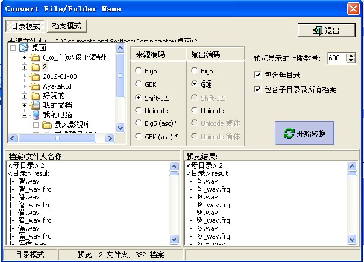Select Big5 as source encoding
Viewport: 364px width, 262px height.
click(x=139, y=70)
